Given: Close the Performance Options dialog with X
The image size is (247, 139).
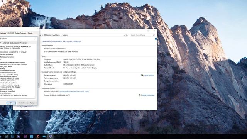Looking at the screenshot, I should coord(36,39).
